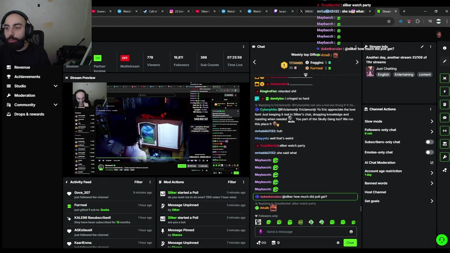This screenshot has width=450, height=253.
Task: Click the Entertaining tag
Action: click(404, 74)
